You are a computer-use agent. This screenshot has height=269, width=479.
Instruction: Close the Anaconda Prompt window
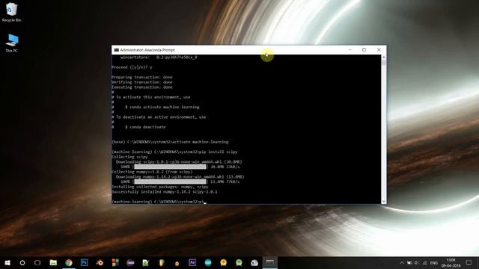click(x=379, y=50)
